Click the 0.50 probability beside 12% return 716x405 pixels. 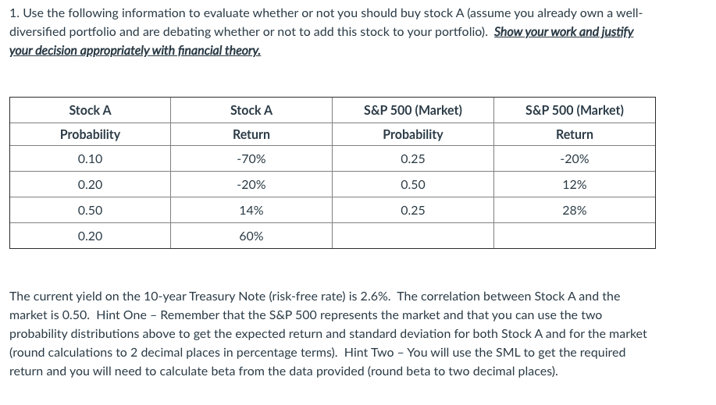coord(412,185)
